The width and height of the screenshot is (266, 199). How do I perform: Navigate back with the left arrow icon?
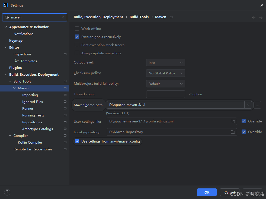254,17
